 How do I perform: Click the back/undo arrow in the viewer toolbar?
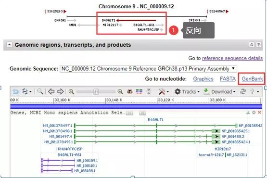15,91
